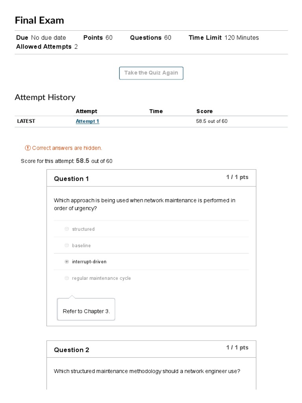The width and height of the screenshot is (302, 403).
Task: Open the 'Attempt 1' link
Action: click(x=87, y=121)
